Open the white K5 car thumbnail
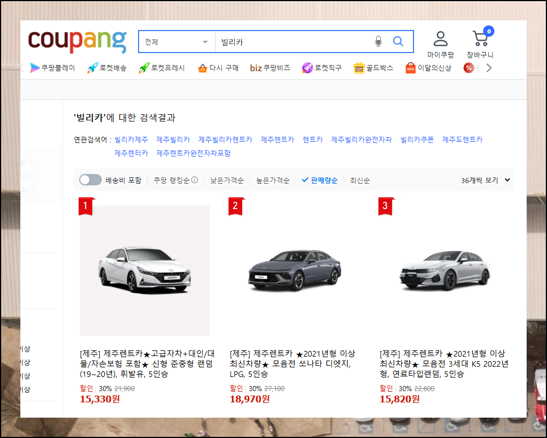 [x=445, y=270]
